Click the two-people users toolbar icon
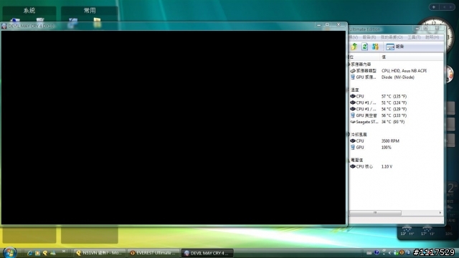 click(x=375, y=47)
